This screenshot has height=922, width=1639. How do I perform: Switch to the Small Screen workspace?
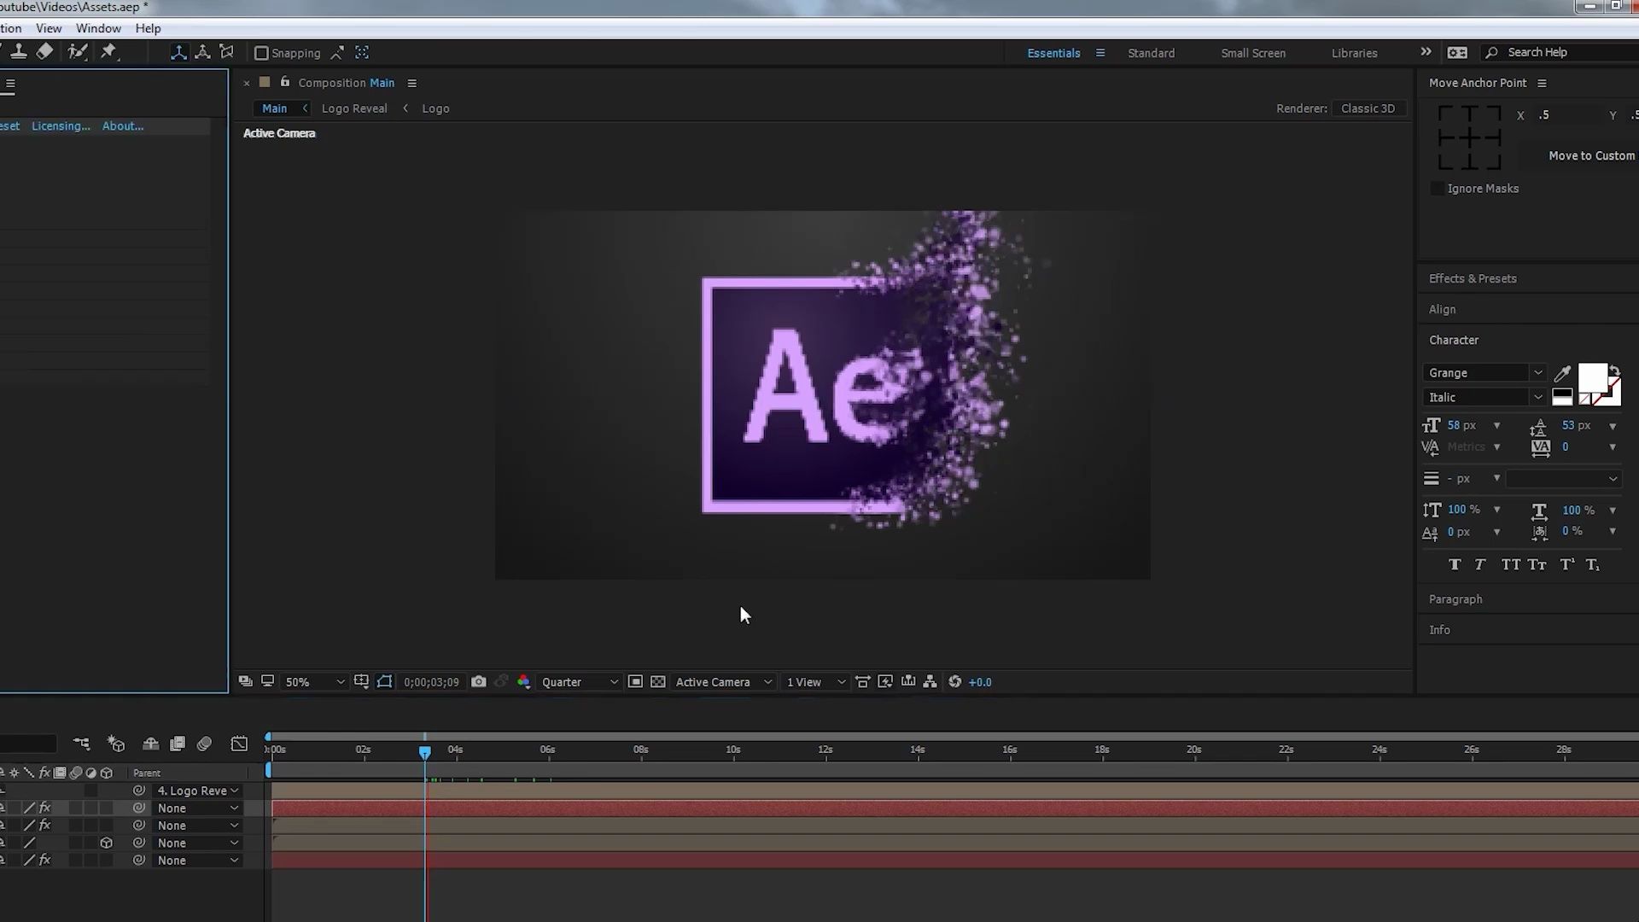tap(1253, 53)
